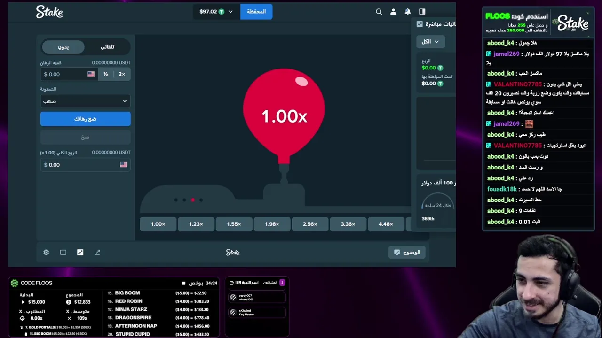Screen dimensions: 602x338
Task: Expand the difficulty dropdown (صعب)
Action: (85, 101)
